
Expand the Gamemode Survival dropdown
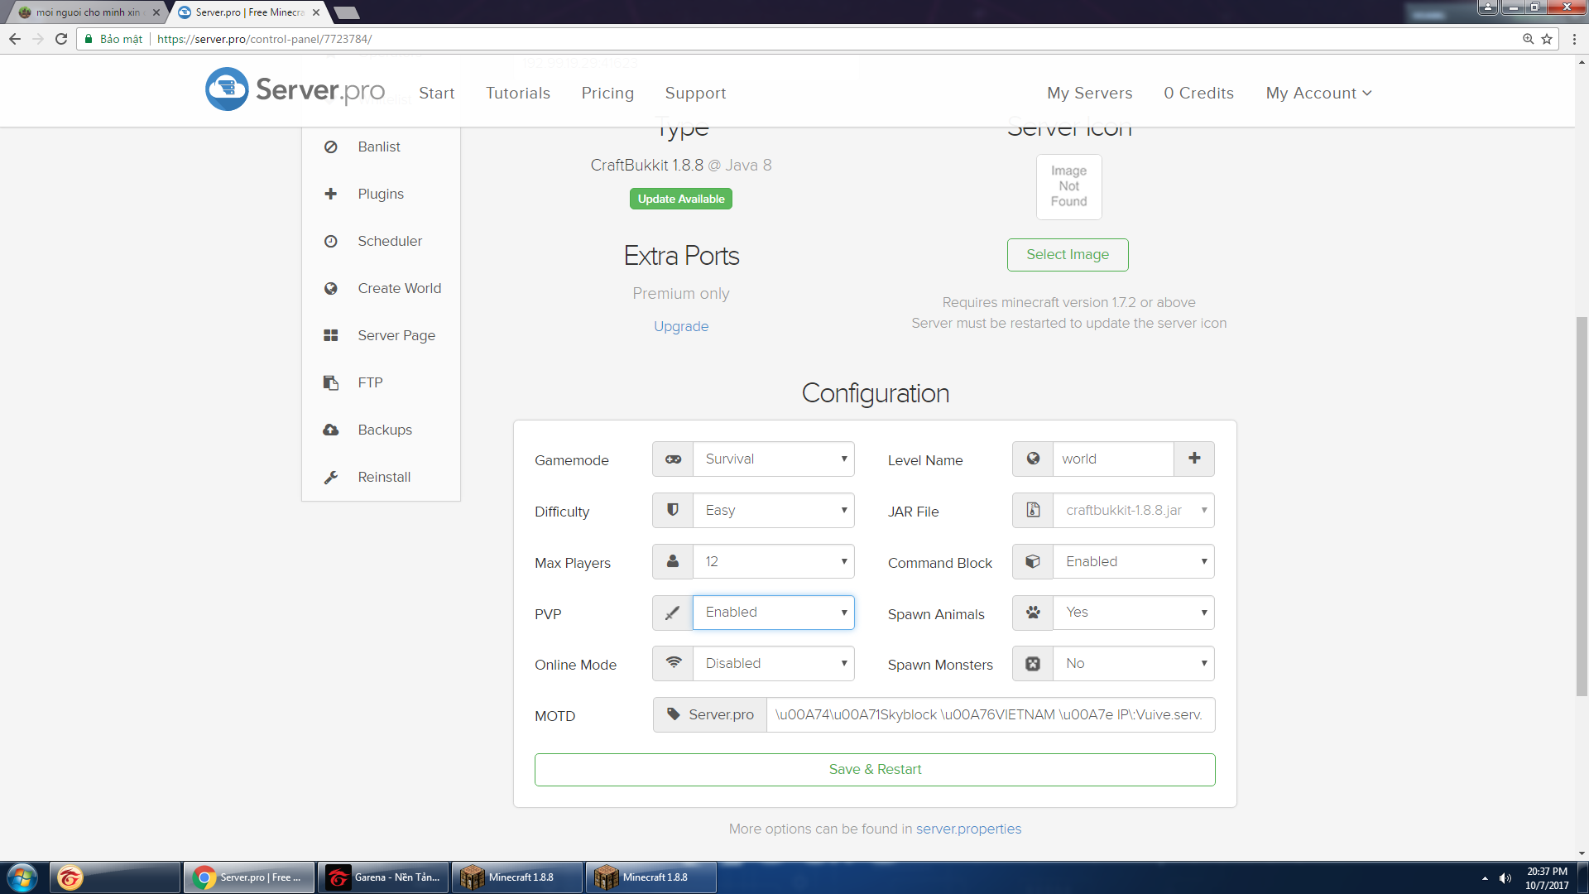click(773, 459)
